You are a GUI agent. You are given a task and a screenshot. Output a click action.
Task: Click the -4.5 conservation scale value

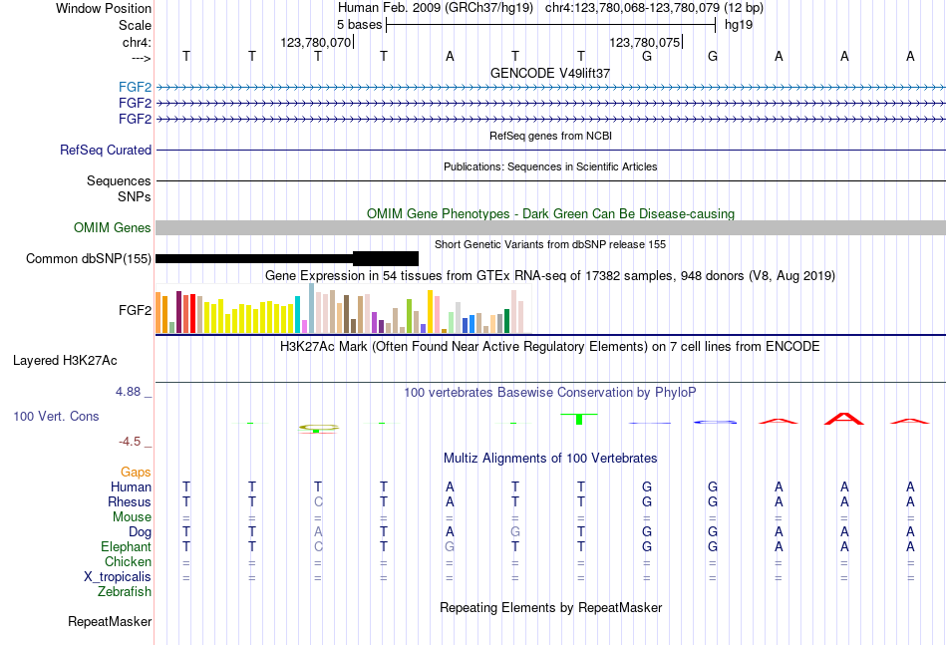[130, 442]
